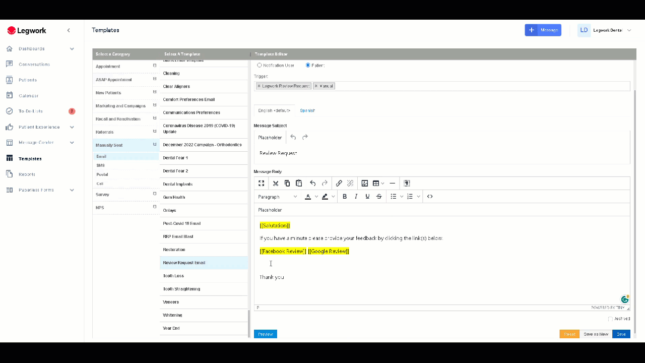The image size is (645, 363).
Task: Click the Preview button
Action: [x=266, y=334]
